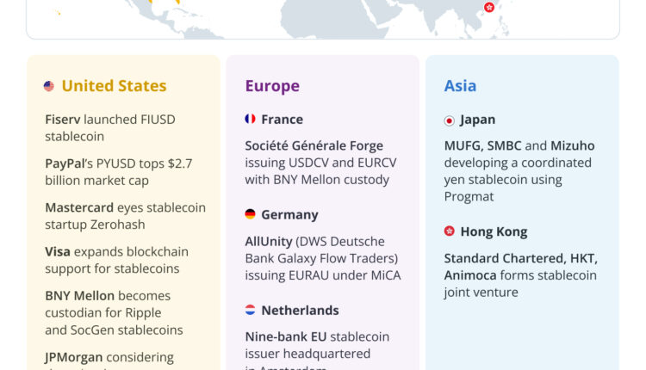Click the Hong Kong marker on the map
Viewport: 646px width, 370px height.
[489, 7]
